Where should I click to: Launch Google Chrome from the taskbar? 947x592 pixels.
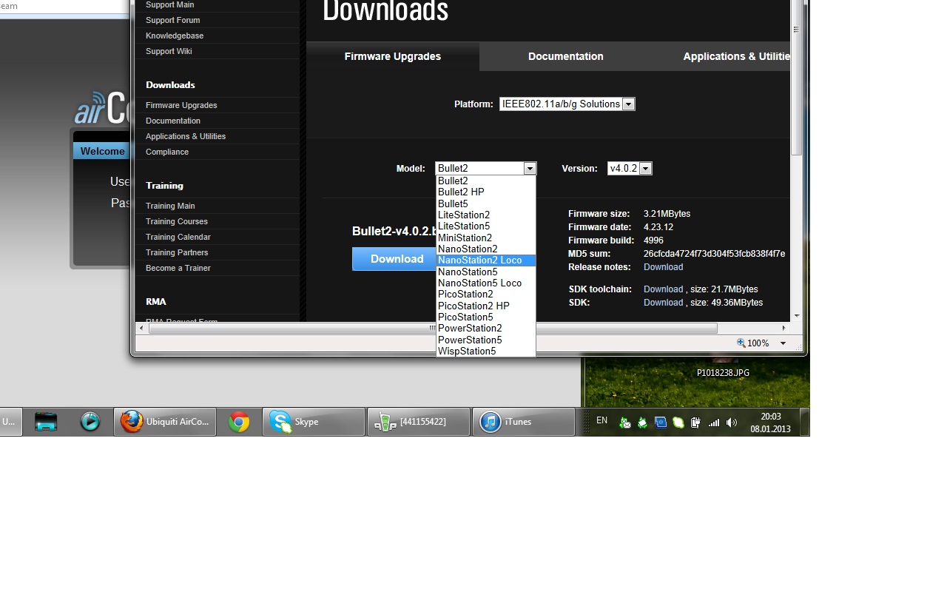(238, 422)
